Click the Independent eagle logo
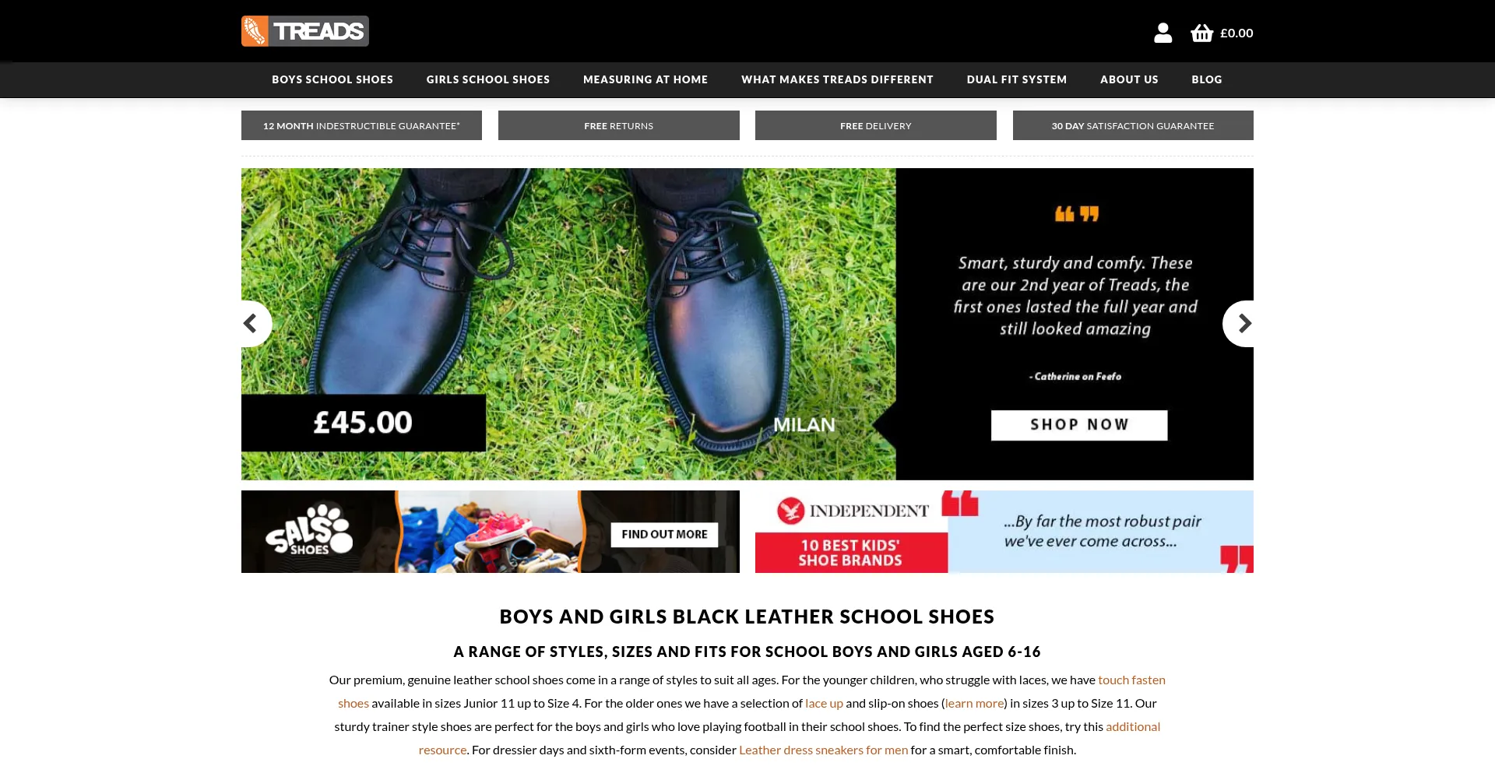Viewport: 1495px width, 773px height. click(x=790, y=511)
